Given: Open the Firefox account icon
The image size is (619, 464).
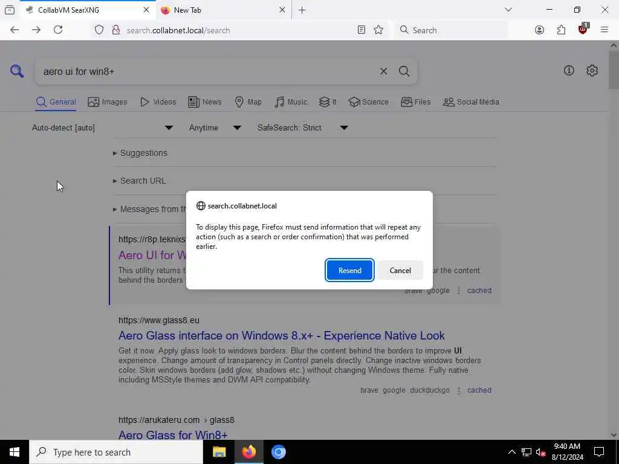Looking at the screenshot, I should pos(539,30).
